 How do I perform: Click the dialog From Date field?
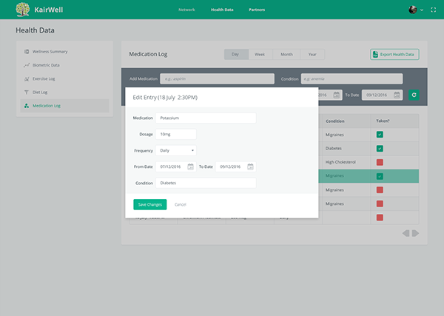(176, 167)
